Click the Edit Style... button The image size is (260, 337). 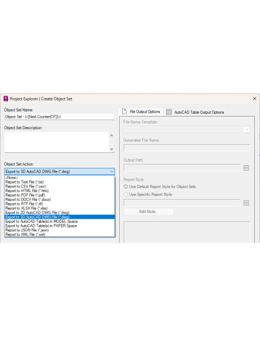148,212
